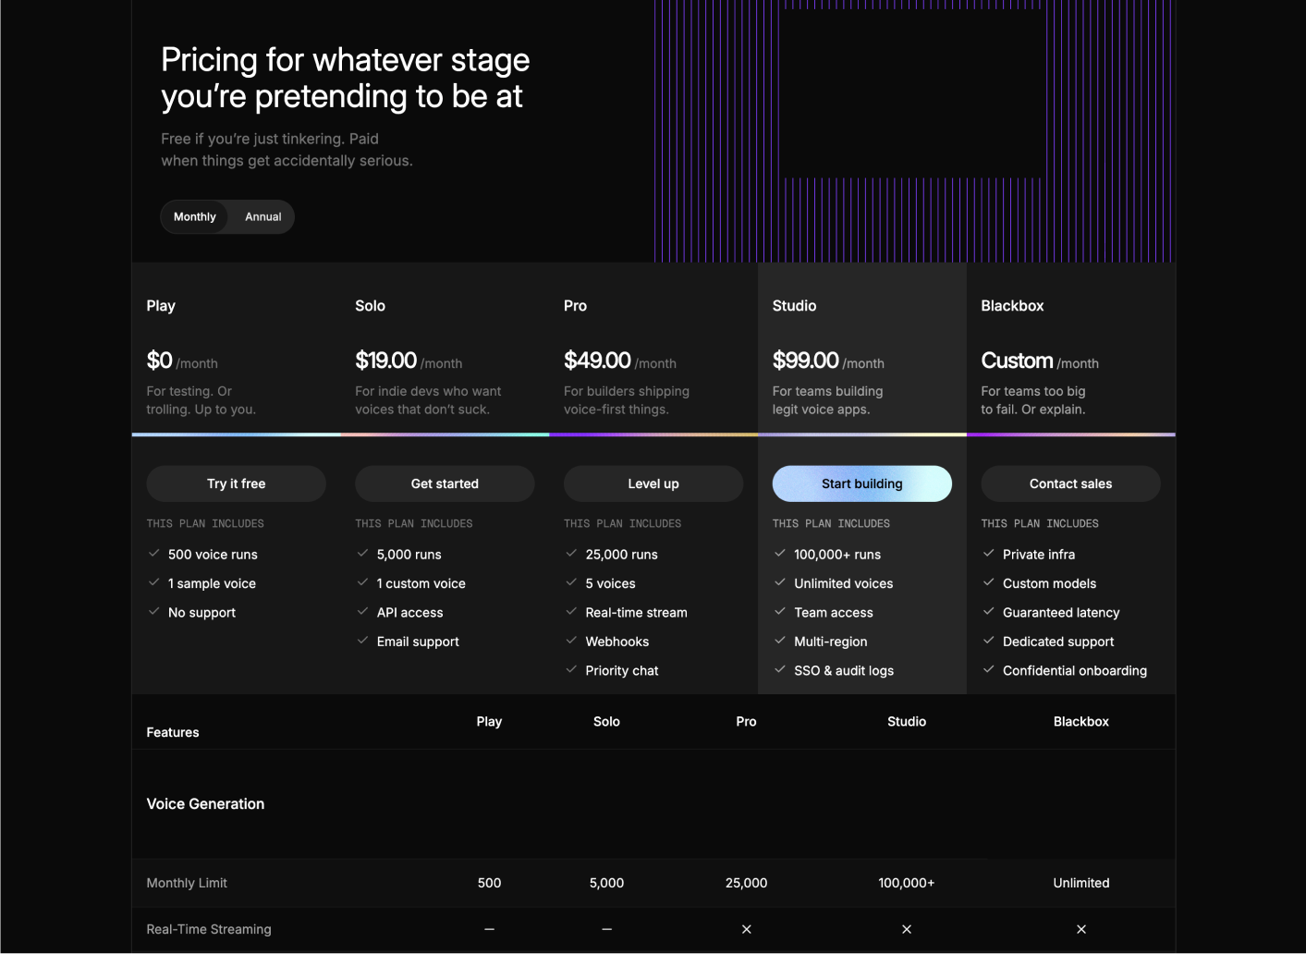Click the X icon in Blackbox streaming cell
This screenshot has width=1306, height=954.
click(x=1080, y=929)
